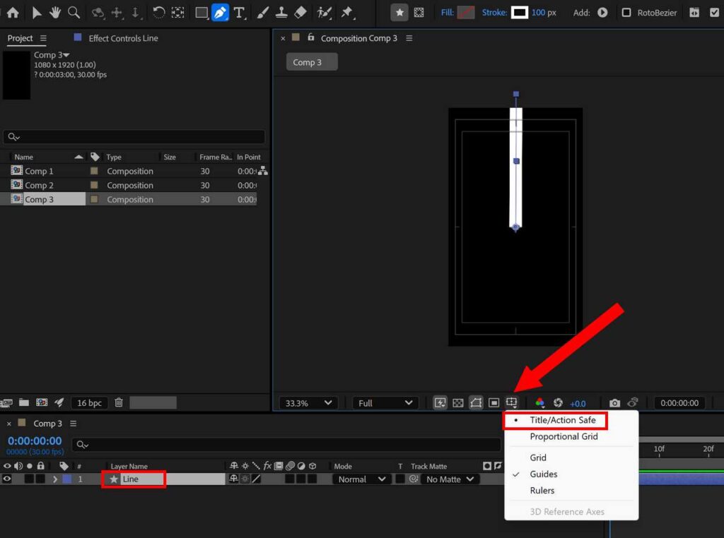Select the Orbit camera tool
This screenshot has height=538, width=724.
[x=98, y=13]
